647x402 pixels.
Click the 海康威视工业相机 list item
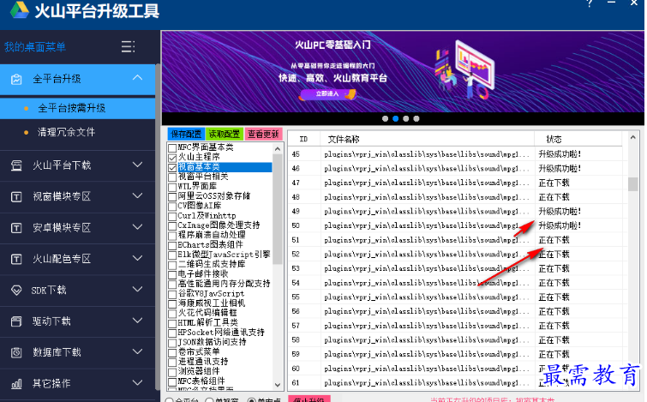pos(212,303)
